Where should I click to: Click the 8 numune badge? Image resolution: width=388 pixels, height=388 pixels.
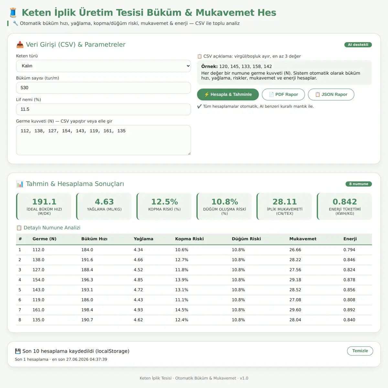point(359,184)
